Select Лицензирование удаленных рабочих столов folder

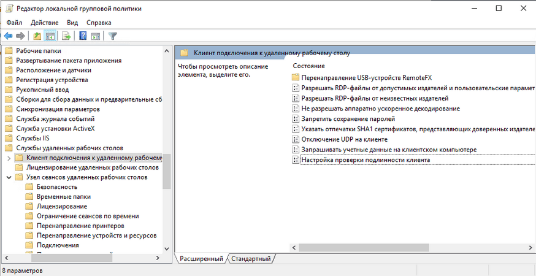[x=92, y=167]
